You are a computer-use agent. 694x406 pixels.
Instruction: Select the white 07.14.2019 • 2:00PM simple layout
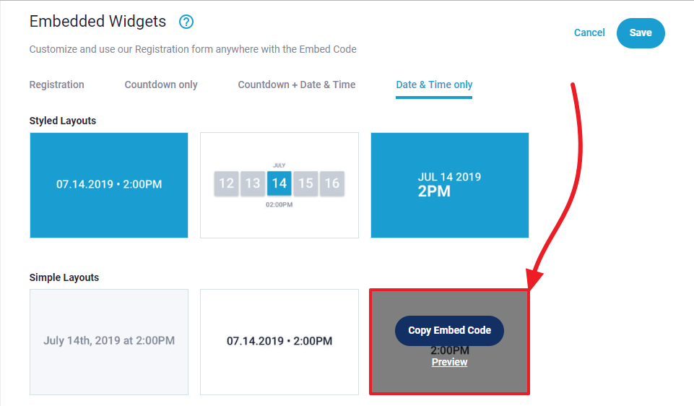pos(279,341)
